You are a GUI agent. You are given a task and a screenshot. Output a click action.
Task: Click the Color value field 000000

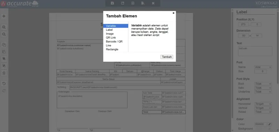pyautogui.click(x=261, y=124)
